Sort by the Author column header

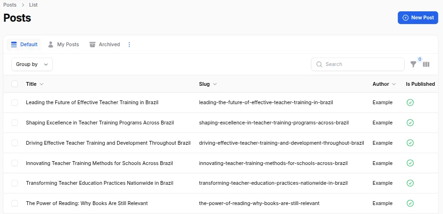tap(384, 84)
